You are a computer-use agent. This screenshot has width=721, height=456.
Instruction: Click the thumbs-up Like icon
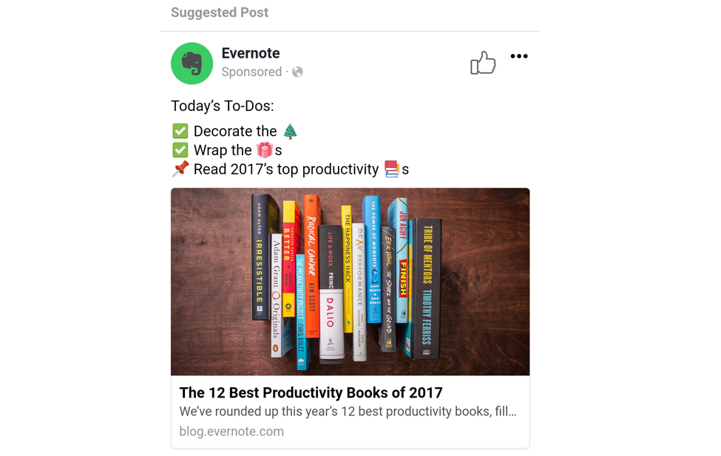tap(483, 63)
